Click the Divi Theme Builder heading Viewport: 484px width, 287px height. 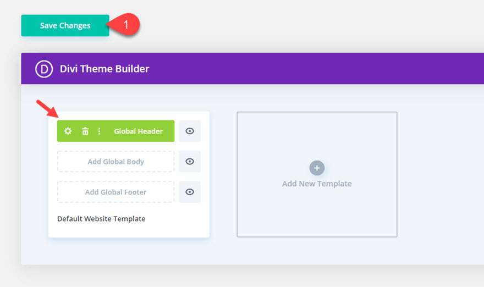pyautogui.click(x=105, y=69)
